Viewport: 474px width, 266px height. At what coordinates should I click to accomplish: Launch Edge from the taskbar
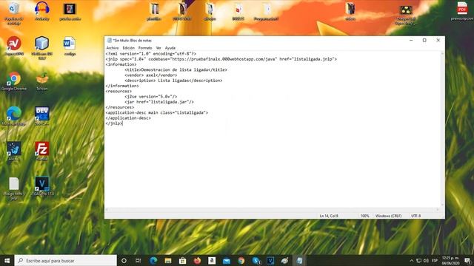[153, 261]
